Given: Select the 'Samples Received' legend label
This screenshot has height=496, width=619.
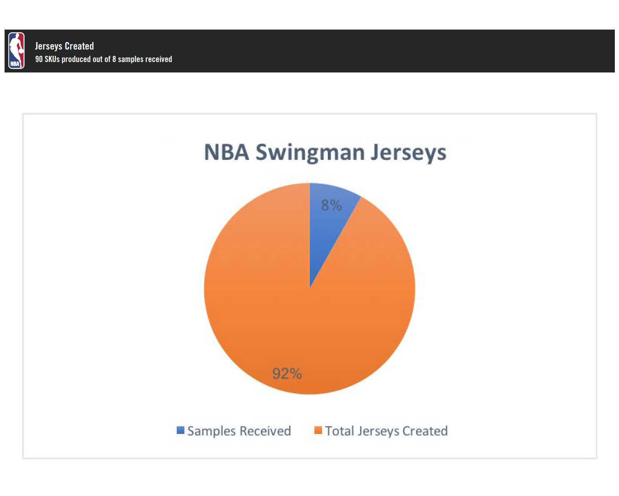Looking at the screenshot, I should tap(239, 431).
